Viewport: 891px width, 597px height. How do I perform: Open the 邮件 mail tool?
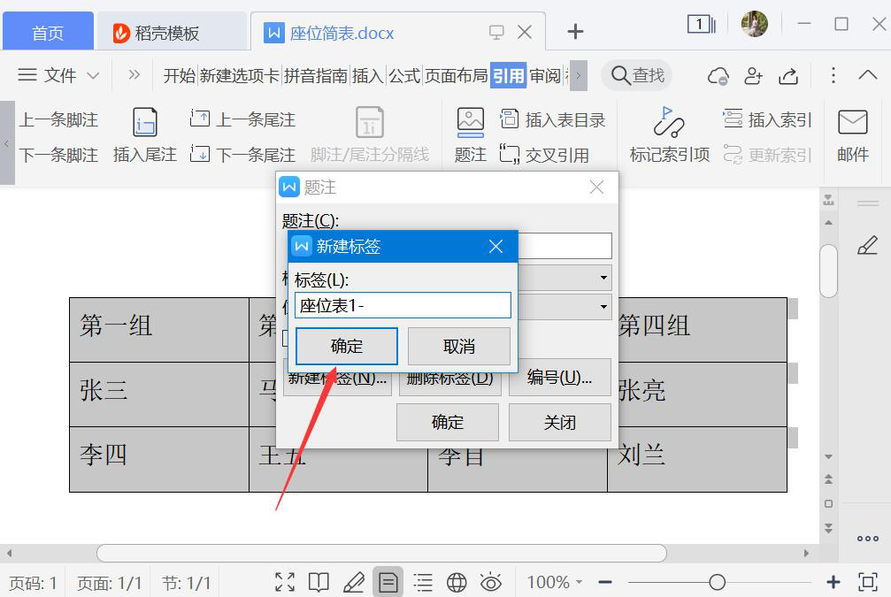tap(853, 135)
